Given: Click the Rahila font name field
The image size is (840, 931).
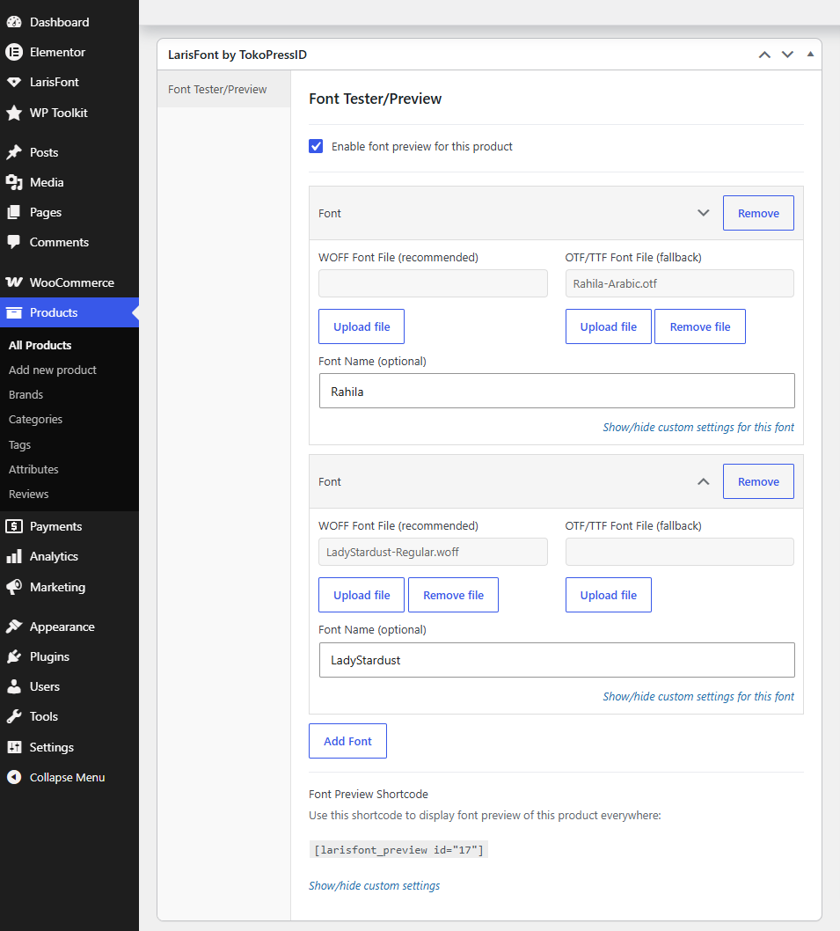Looking at the screenshot, I should coord(557,391).
